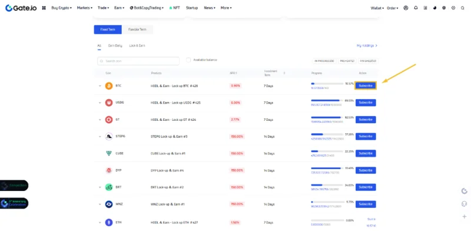Go to the NFT menu item
Image resolution: width=471 pixels, height=231 pixels.
tap(174, 8)
